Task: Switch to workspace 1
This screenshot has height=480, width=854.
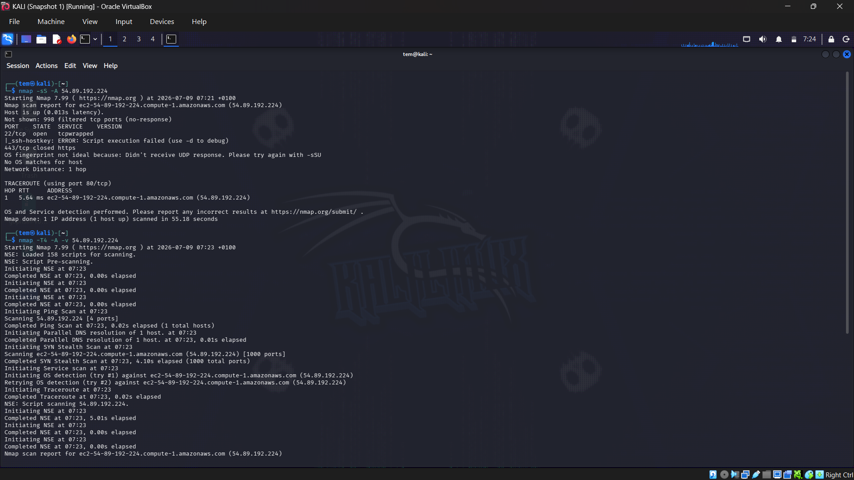Action: point(110,39)
